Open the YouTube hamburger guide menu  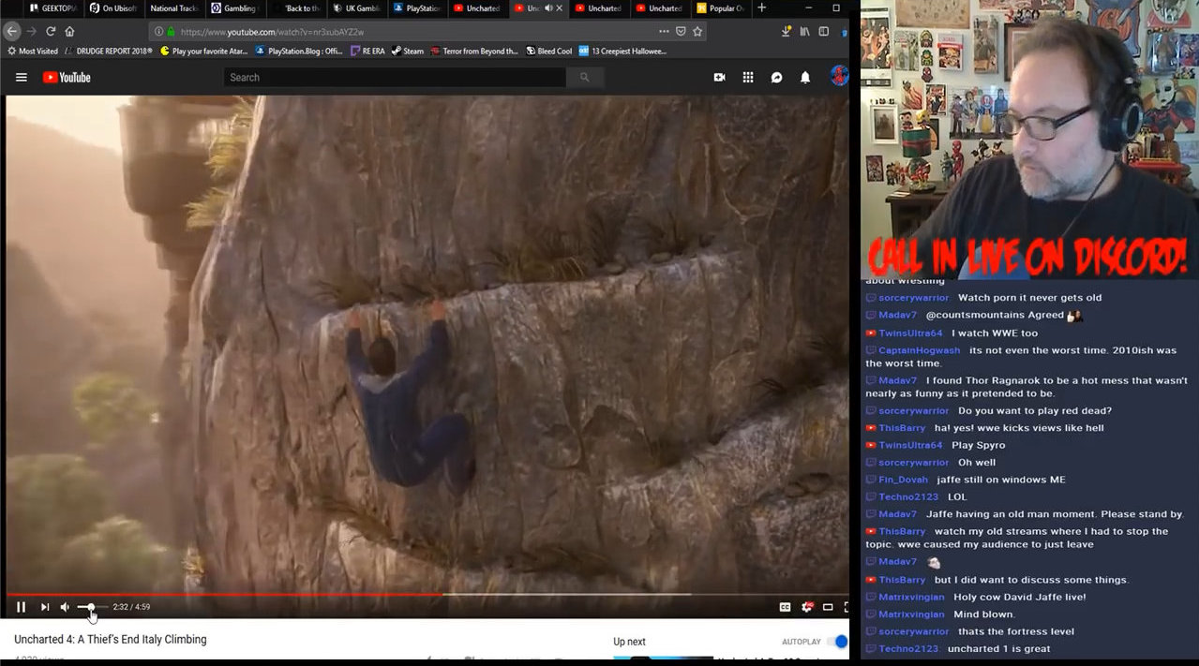click(x=22, y=78)
